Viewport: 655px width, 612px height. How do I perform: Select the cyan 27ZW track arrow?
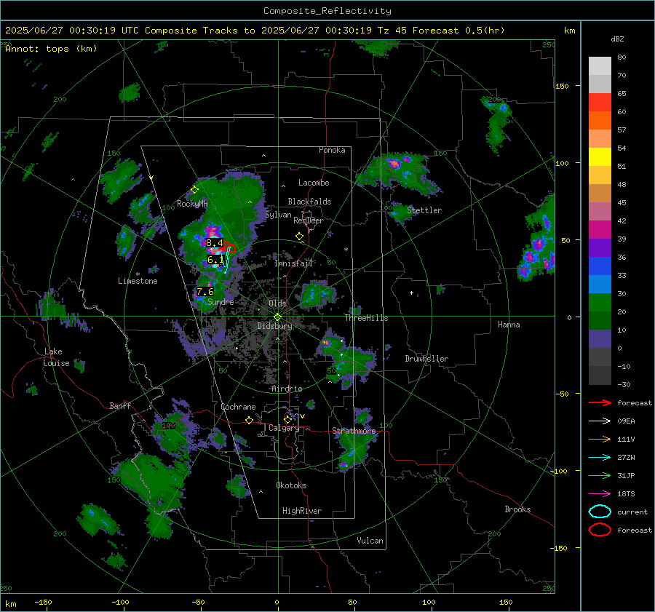tap(600, 458)
